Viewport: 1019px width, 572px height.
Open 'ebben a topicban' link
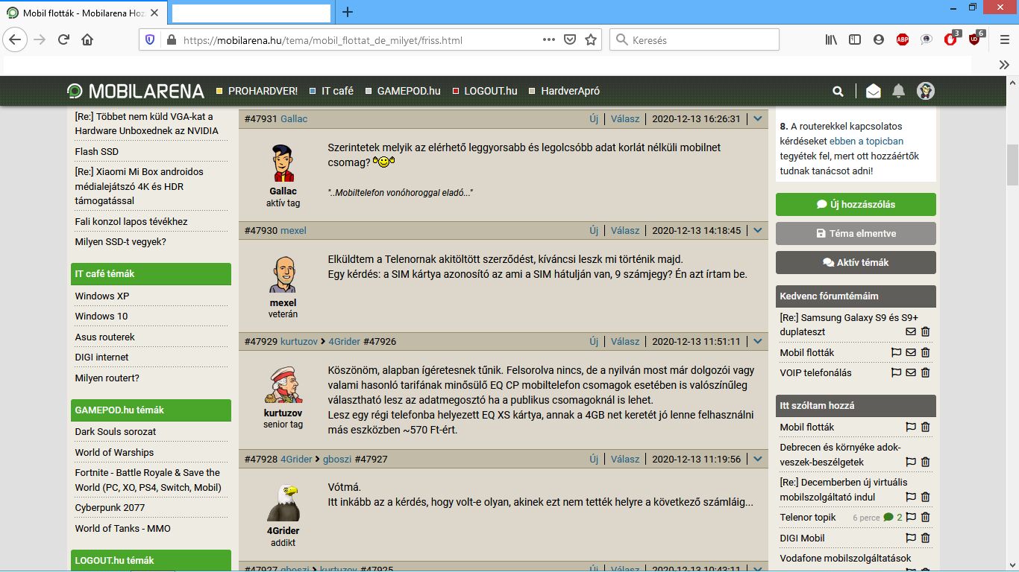click(866, 141)
